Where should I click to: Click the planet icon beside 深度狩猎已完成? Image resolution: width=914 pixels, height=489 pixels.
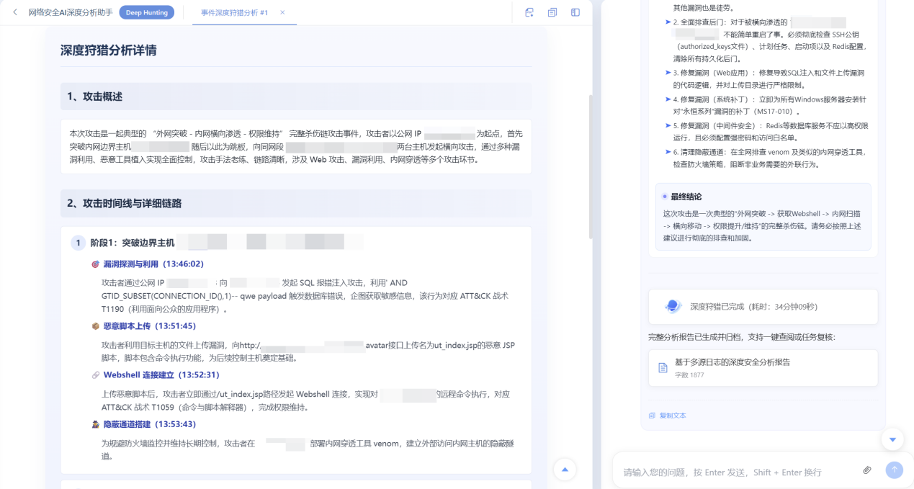pos(671,306)
